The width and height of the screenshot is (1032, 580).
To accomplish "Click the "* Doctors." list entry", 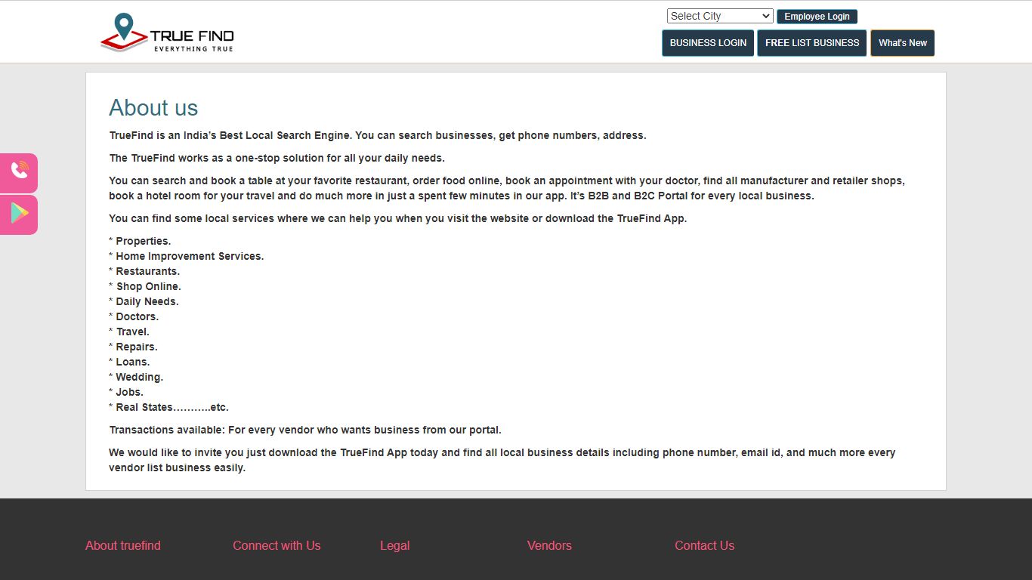I will 134,316.
